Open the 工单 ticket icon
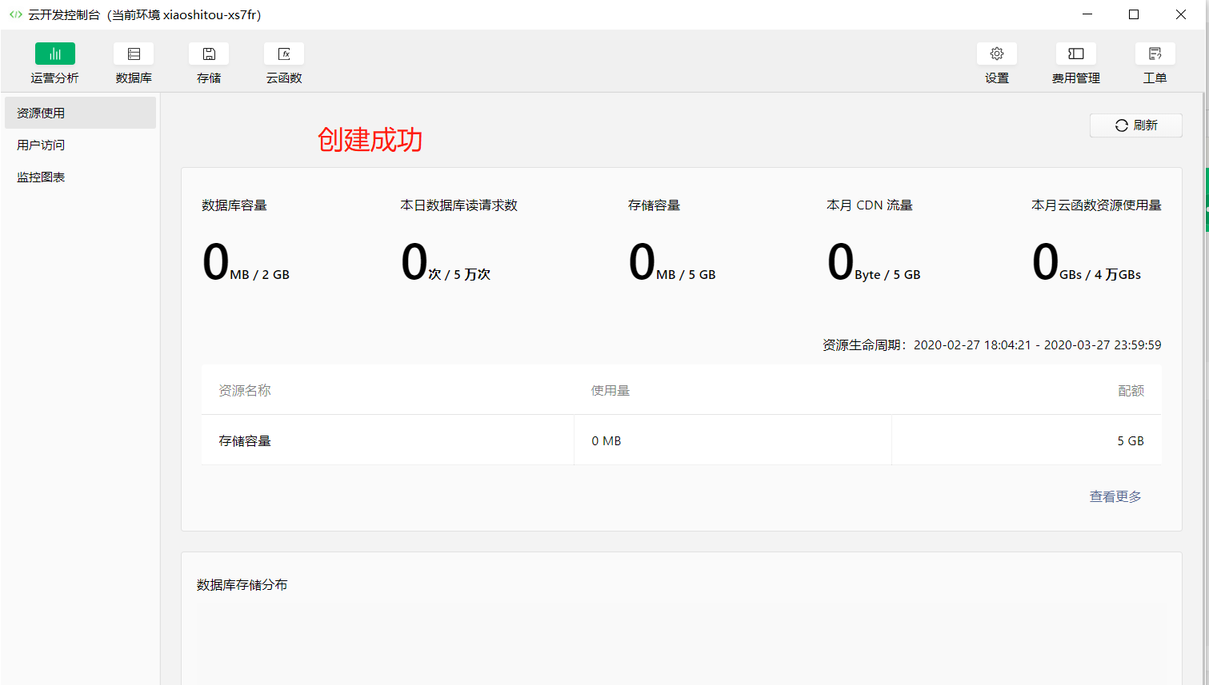Image resolution: width=1209 pixels, height=685 pixels. coord(1155,54)
